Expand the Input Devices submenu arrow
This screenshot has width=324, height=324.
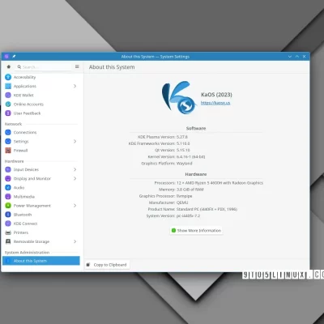pos(75,169)
